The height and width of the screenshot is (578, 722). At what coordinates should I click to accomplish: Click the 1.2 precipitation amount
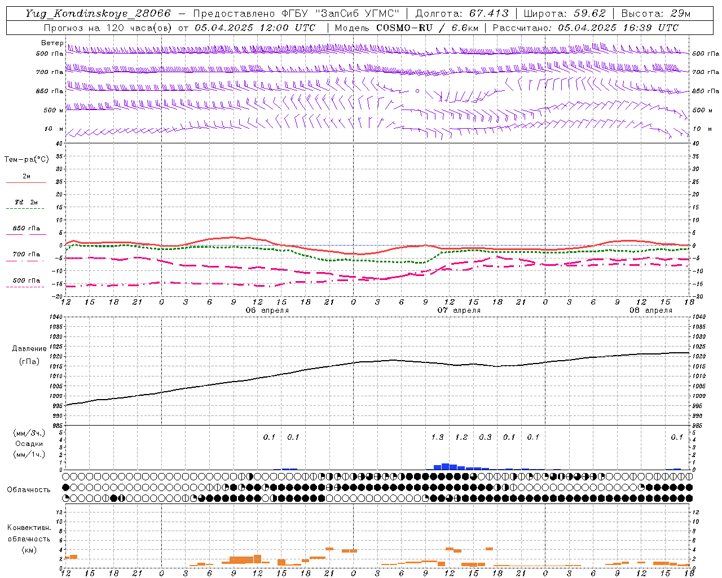pyautogui.click(x=461, y=437)
